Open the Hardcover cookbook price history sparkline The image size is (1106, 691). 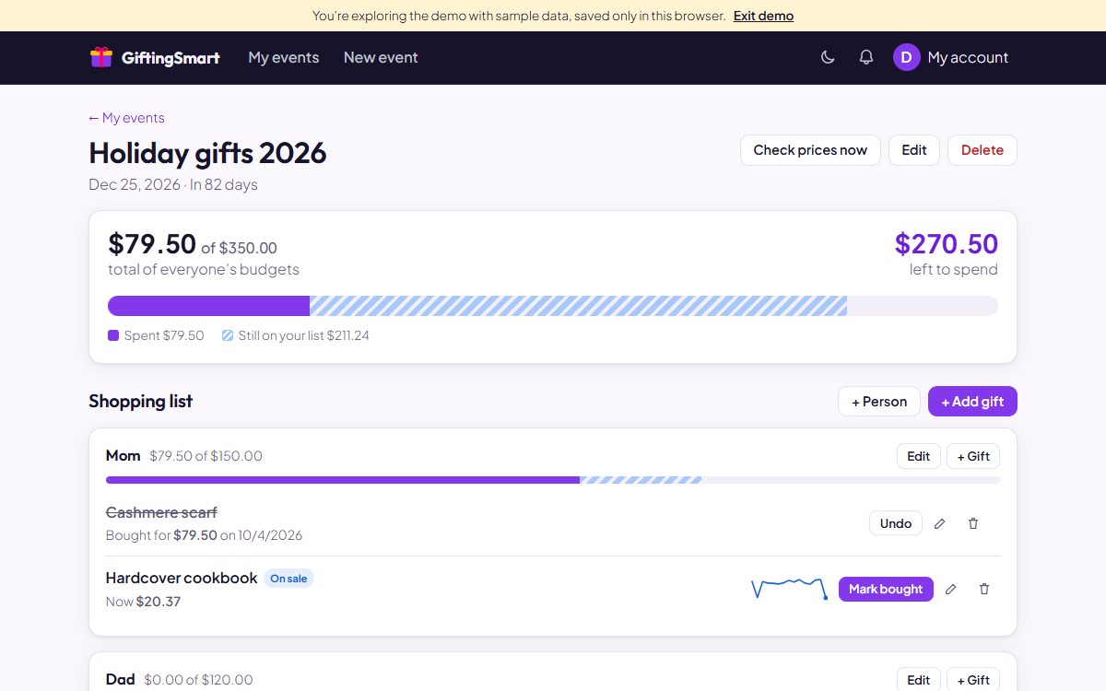(789, 589)
